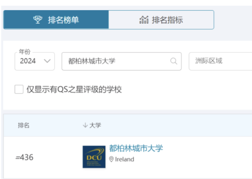The height and width of the screenshot is (179, 252).
Task: Open the 年份 2024 dropdown
Action: pyautogui.click(x=35, y=61)
